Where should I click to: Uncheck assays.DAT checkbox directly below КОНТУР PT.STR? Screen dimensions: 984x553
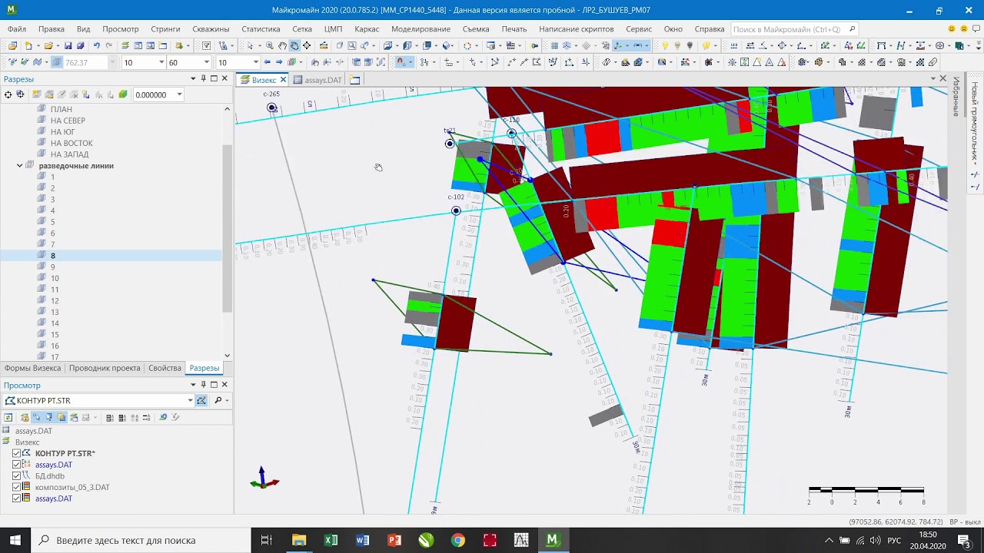click(16, 465)
